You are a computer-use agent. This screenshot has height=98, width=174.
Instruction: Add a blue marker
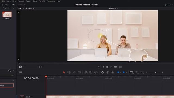point(124,72)
